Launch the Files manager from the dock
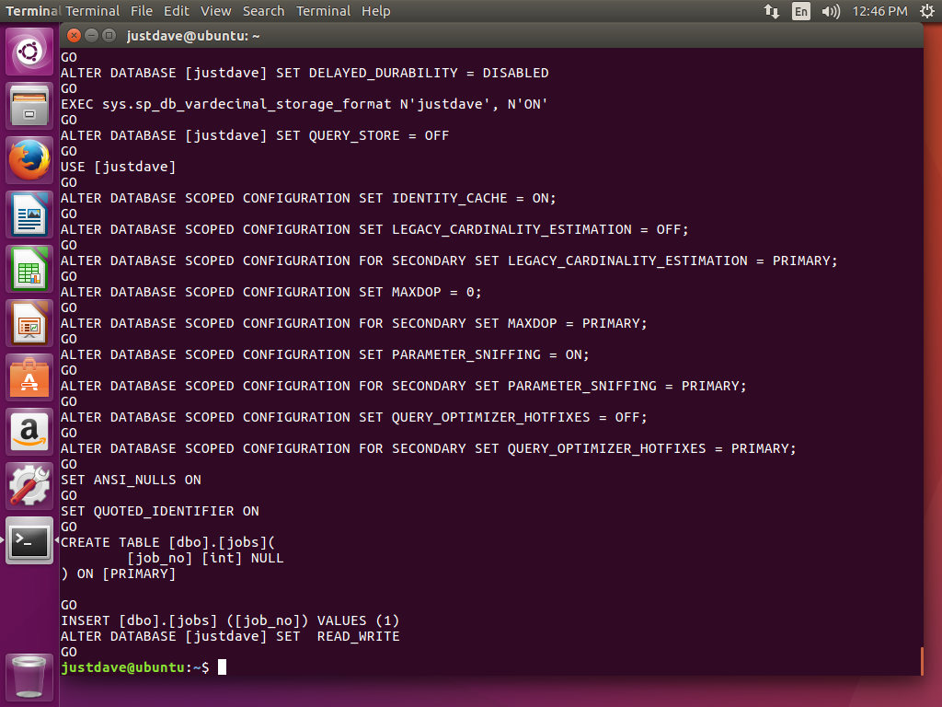The image size is (942, 707). coord(29,106)
